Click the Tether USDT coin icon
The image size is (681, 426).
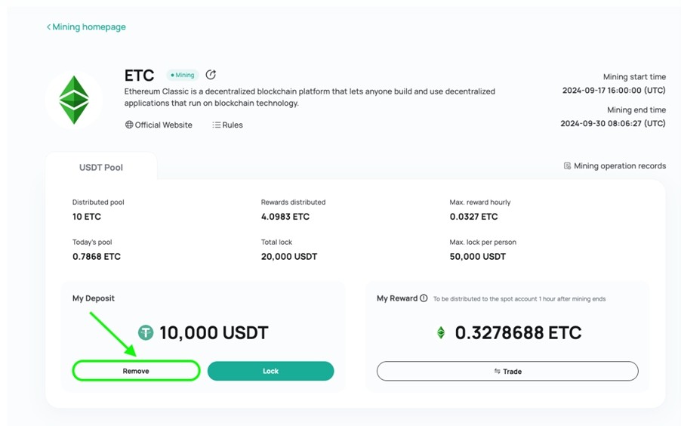[146, 332]
